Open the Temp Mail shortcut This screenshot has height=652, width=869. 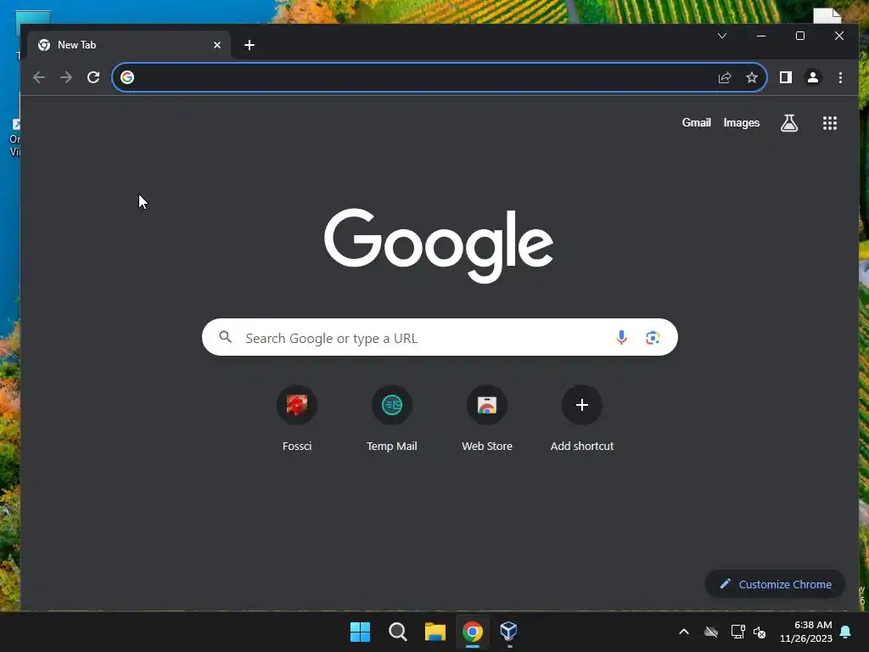point(392,418)
